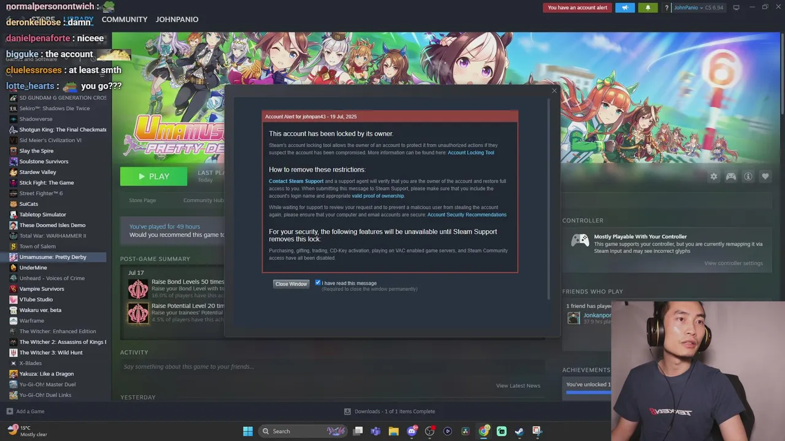785x441 pixels.
Task: Select The Witcher 3: Wild Hunt
Action: point(51,353)
